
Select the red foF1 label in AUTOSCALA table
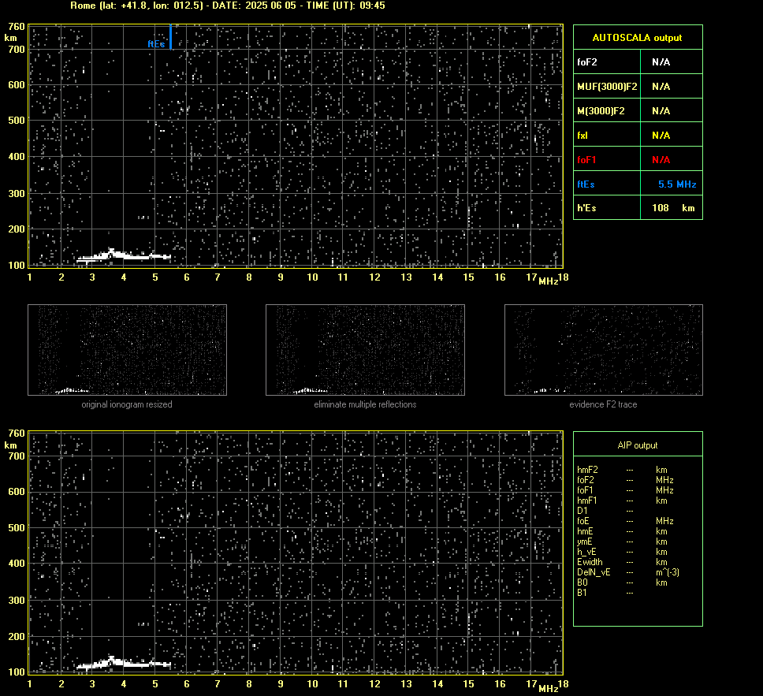[586, 160]
